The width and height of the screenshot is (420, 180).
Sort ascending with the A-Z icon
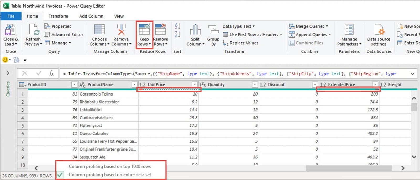click(177, 26)
